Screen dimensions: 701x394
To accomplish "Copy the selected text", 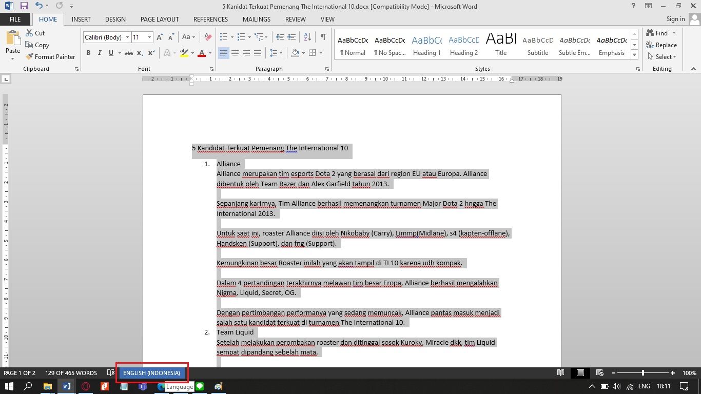I will pyautogui.click(x=37, y=45).
